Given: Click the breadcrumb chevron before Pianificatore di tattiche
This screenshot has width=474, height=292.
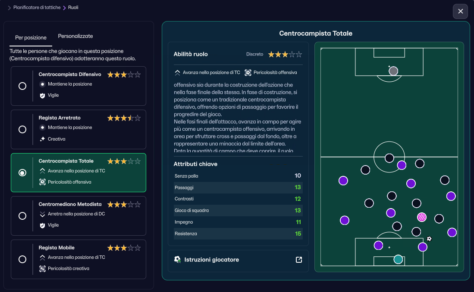Looking at the screenshot, I should click(x=9, y=8).
